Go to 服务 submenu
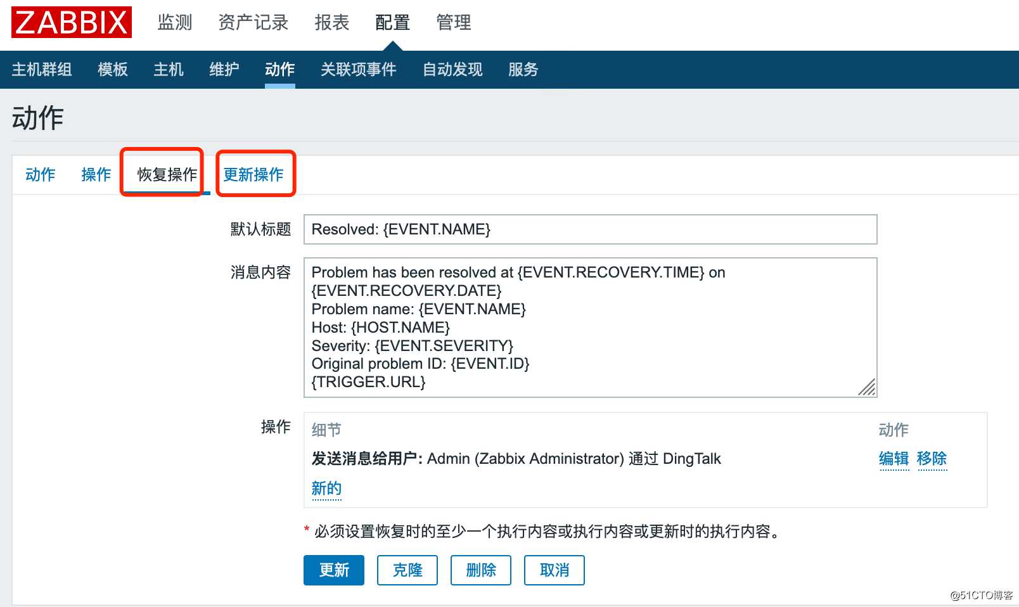1019x607 pixels. [523, 69]
